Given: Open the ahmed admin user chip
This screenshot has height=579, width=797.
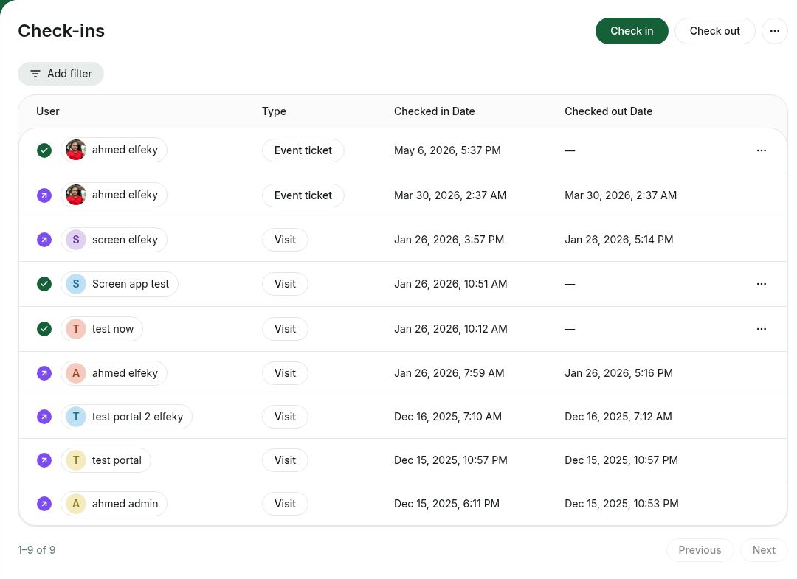Looking at the screenshot, I should pyautogui.click(x=114, y=504).
